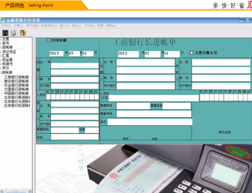Open the 打印(R) menu
The width and height of the screenshot is (252, 193).
tap(89, 26)
